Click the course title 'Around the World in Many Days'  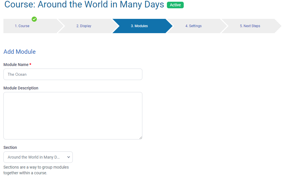(x=101, y=4)
